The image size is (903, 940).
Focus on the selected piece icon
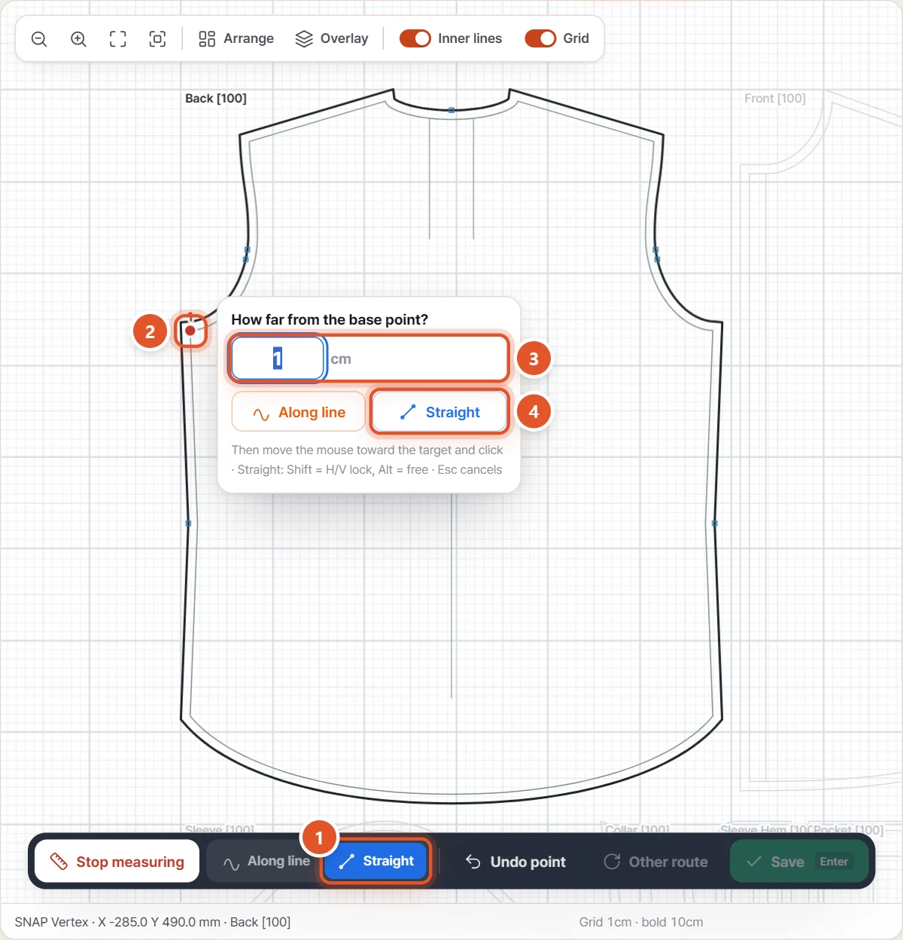(x=157, y=39)
